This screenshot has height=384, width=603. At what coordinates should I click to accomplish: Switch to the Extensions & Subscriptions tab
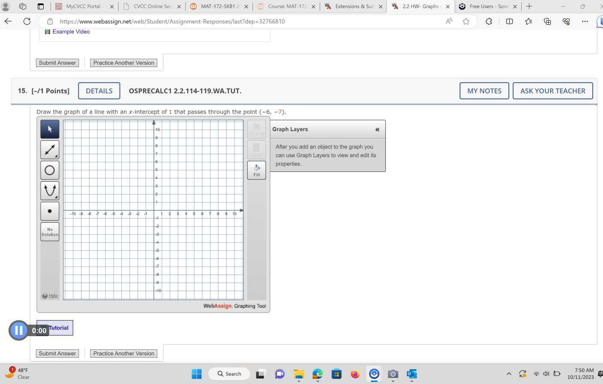point(352,6)
